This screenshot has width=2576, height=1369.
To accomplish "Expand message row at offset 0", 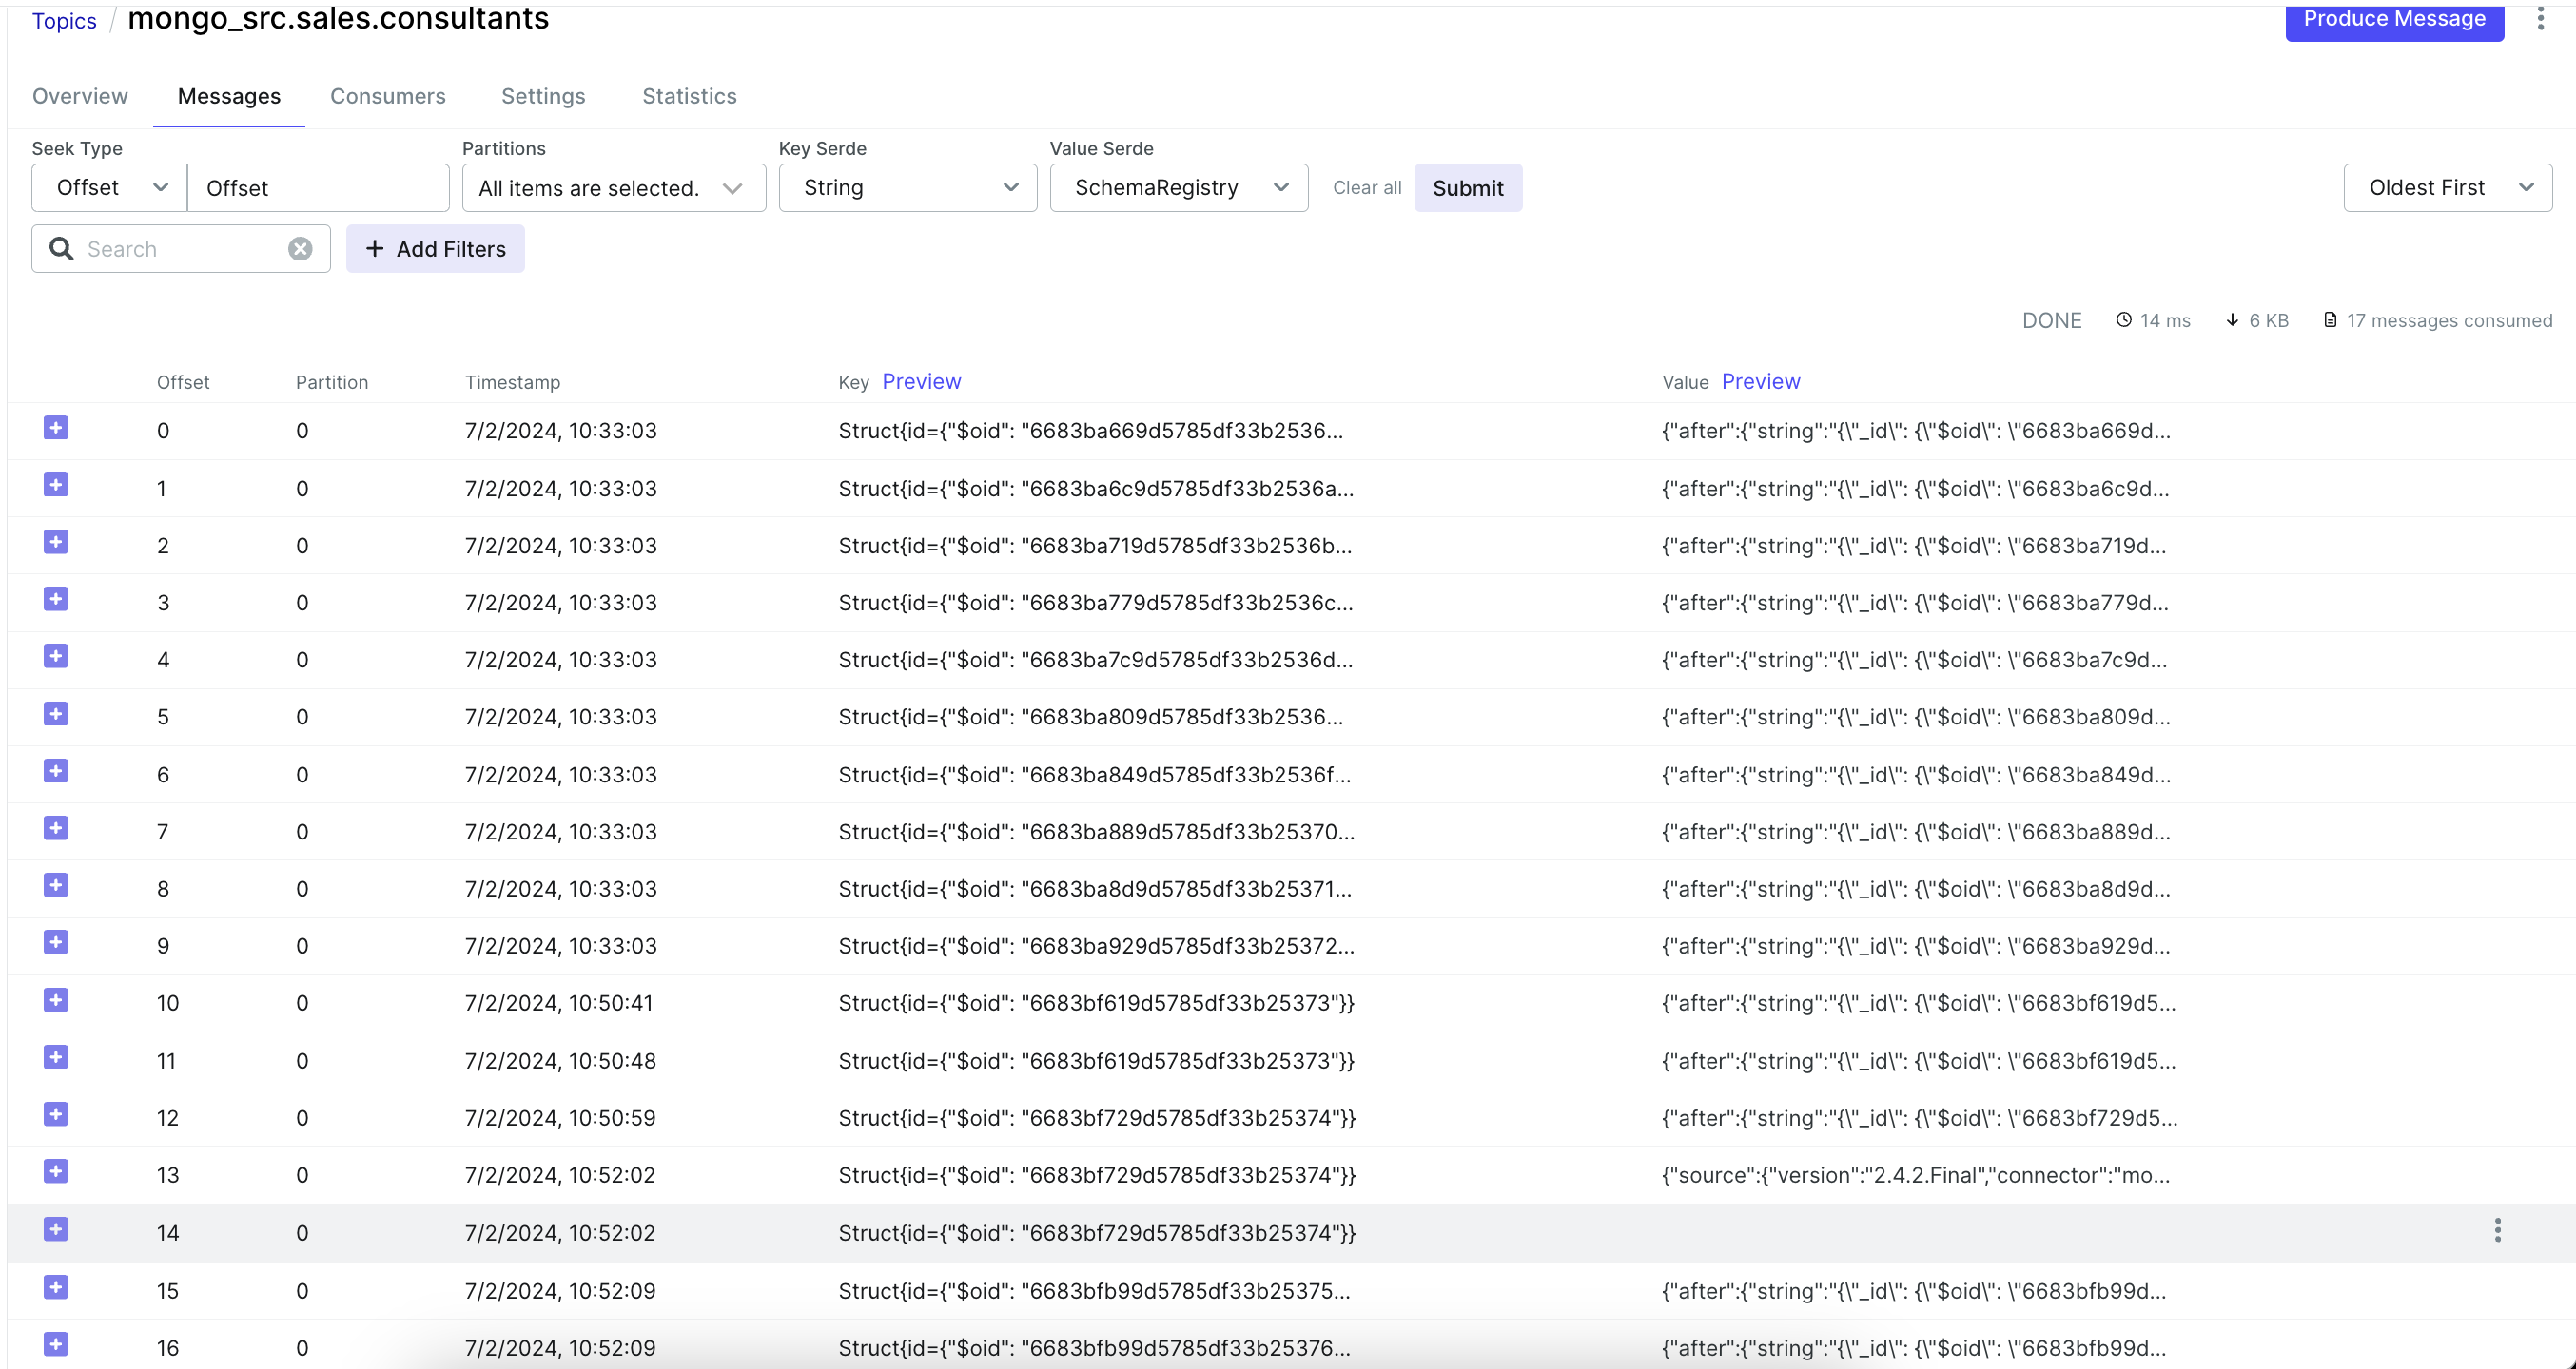I will [x=56, y=429].
